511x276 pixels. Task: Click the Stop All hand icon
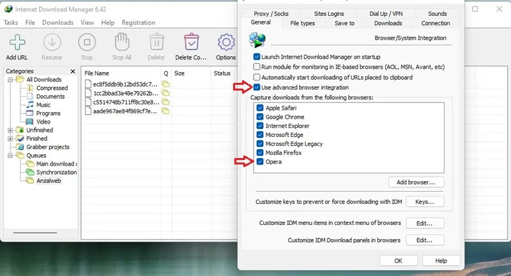pos(122,42)
